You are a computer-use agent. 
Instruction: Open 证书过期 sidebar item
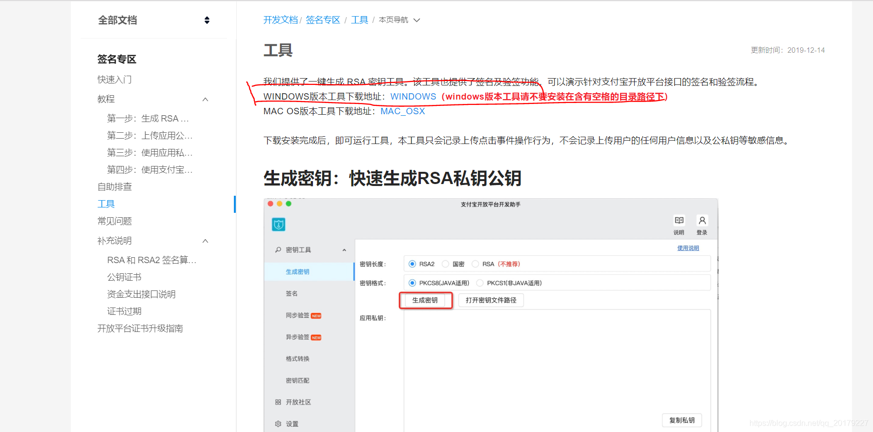pyautogui.click(x=124, y=311)
